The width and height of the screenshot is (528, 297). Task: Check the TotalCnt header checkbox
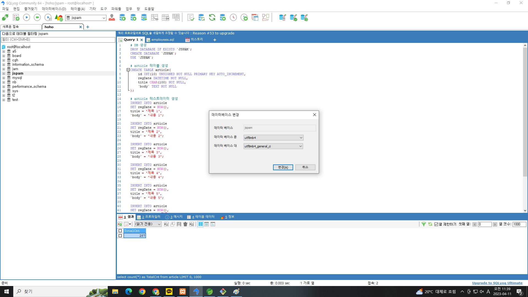[x=120, y=231]
